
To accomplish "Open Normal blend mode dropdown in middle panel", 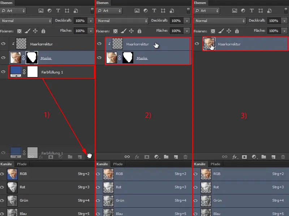I will tap(122, 21).
